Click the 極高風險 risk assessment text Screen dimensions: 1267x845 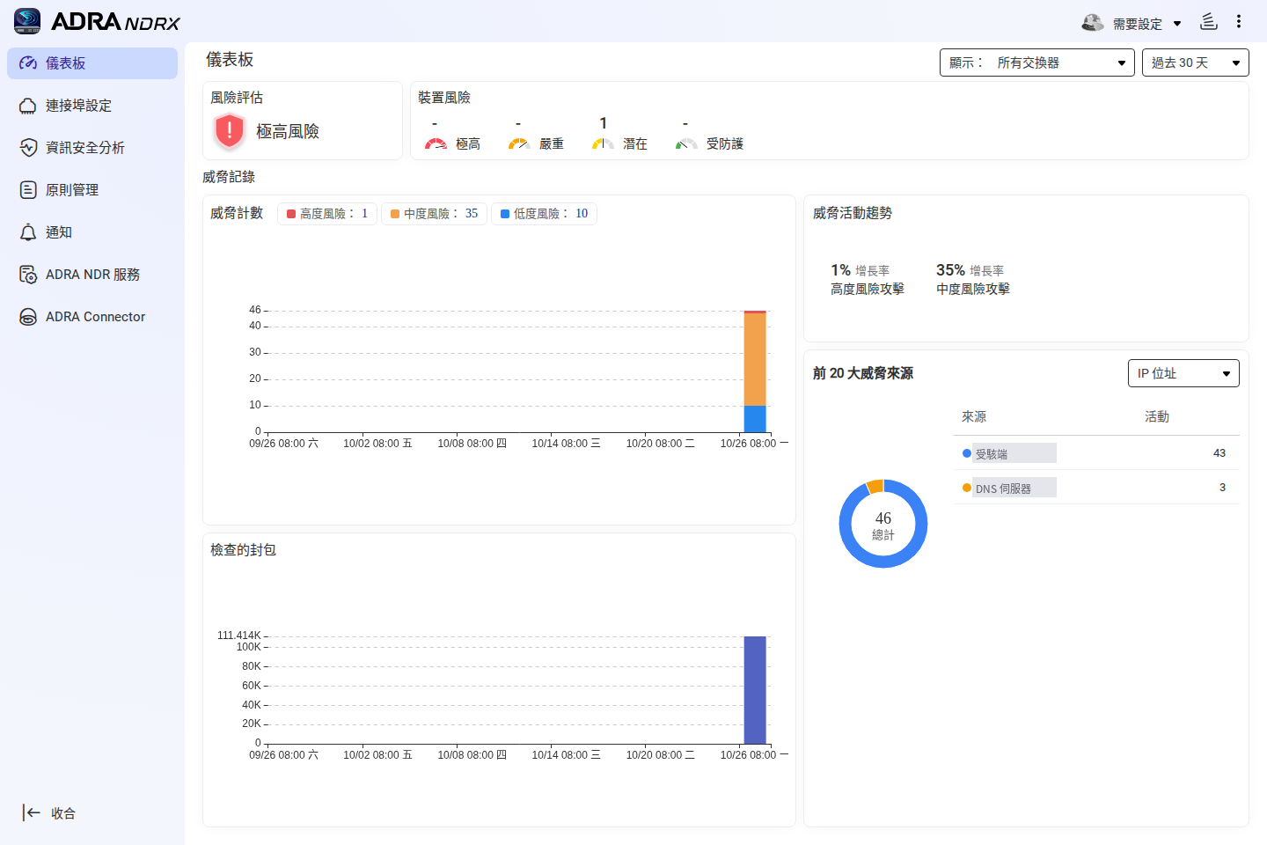[288, 131]
